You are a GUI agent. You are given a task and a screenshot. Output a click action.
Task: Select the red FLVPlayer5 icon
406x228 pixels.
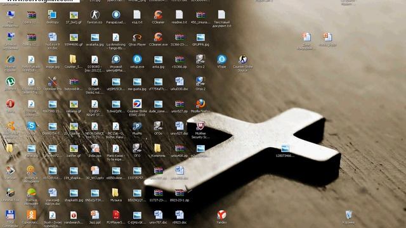point(115,215)
